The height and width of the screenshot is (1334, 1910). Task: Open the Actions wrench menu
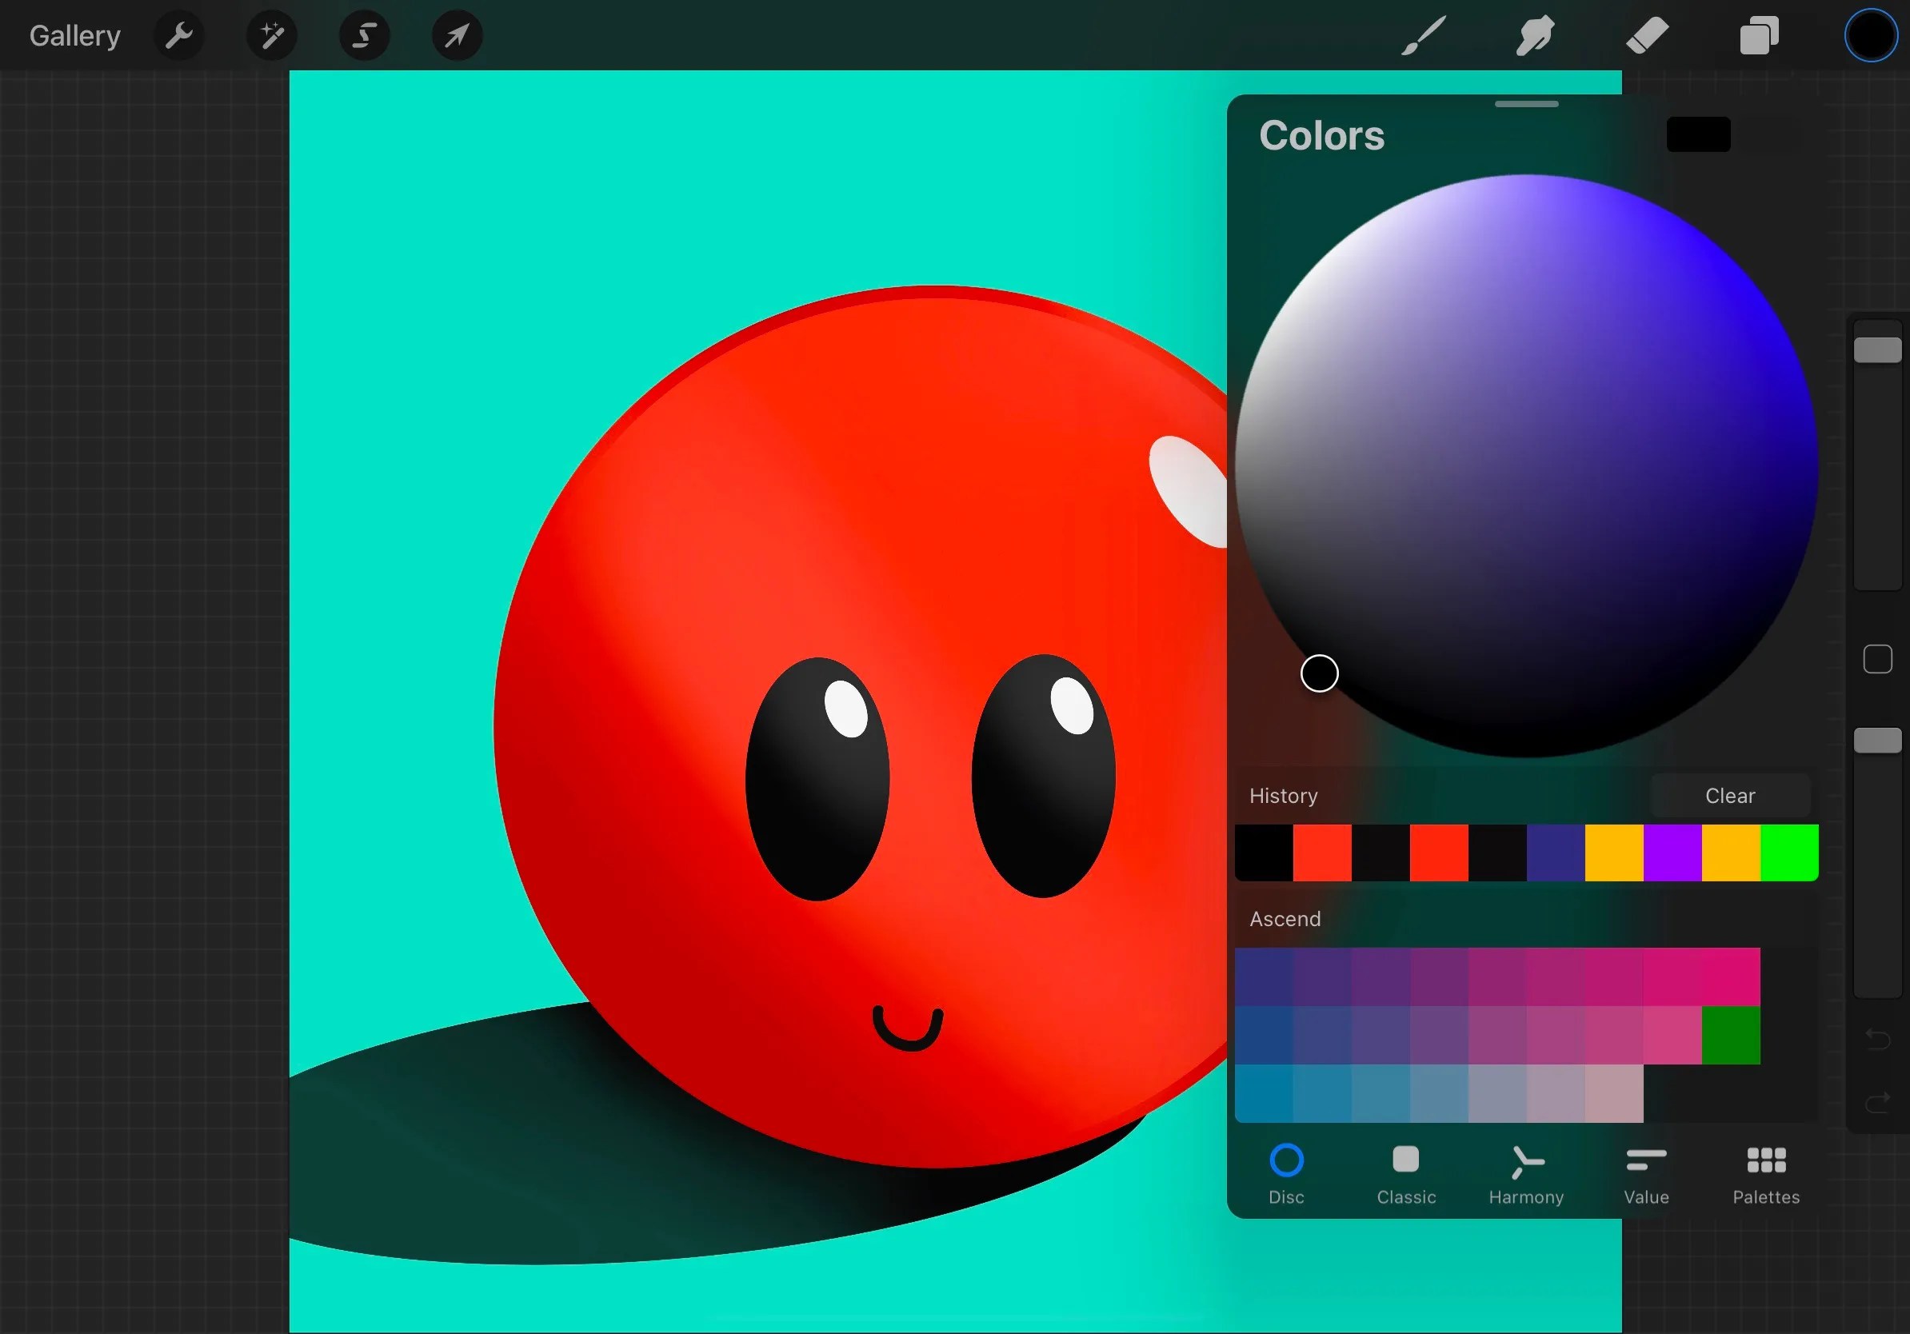[178, 35]
